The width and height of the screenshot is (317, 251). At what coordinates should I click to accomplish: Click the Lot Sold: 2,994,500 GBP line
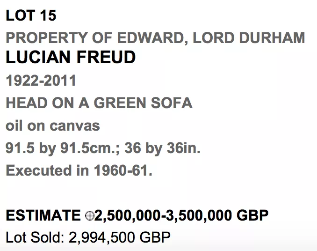click(88, 237)
